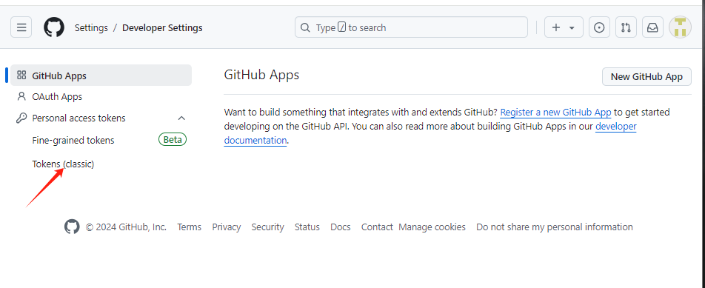
Task: Click Do not share my personal information
Action: pos(555,227)
